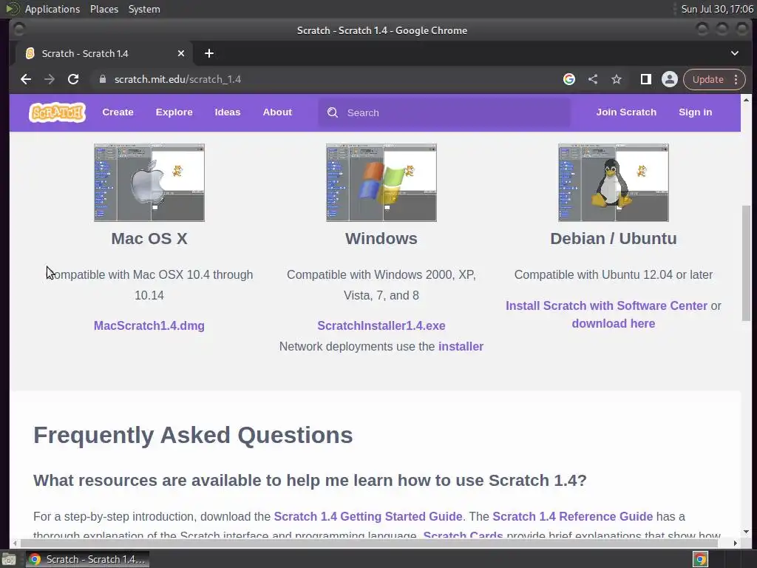The width and height of the screenshot is (757, 568).
Task: Click the scroll up arrow
Action: tap(747, 100)
